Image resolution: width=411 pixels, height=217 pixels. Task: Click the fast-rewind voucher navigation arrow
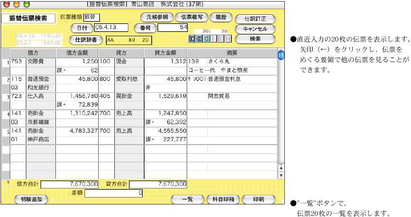point(199,39)
